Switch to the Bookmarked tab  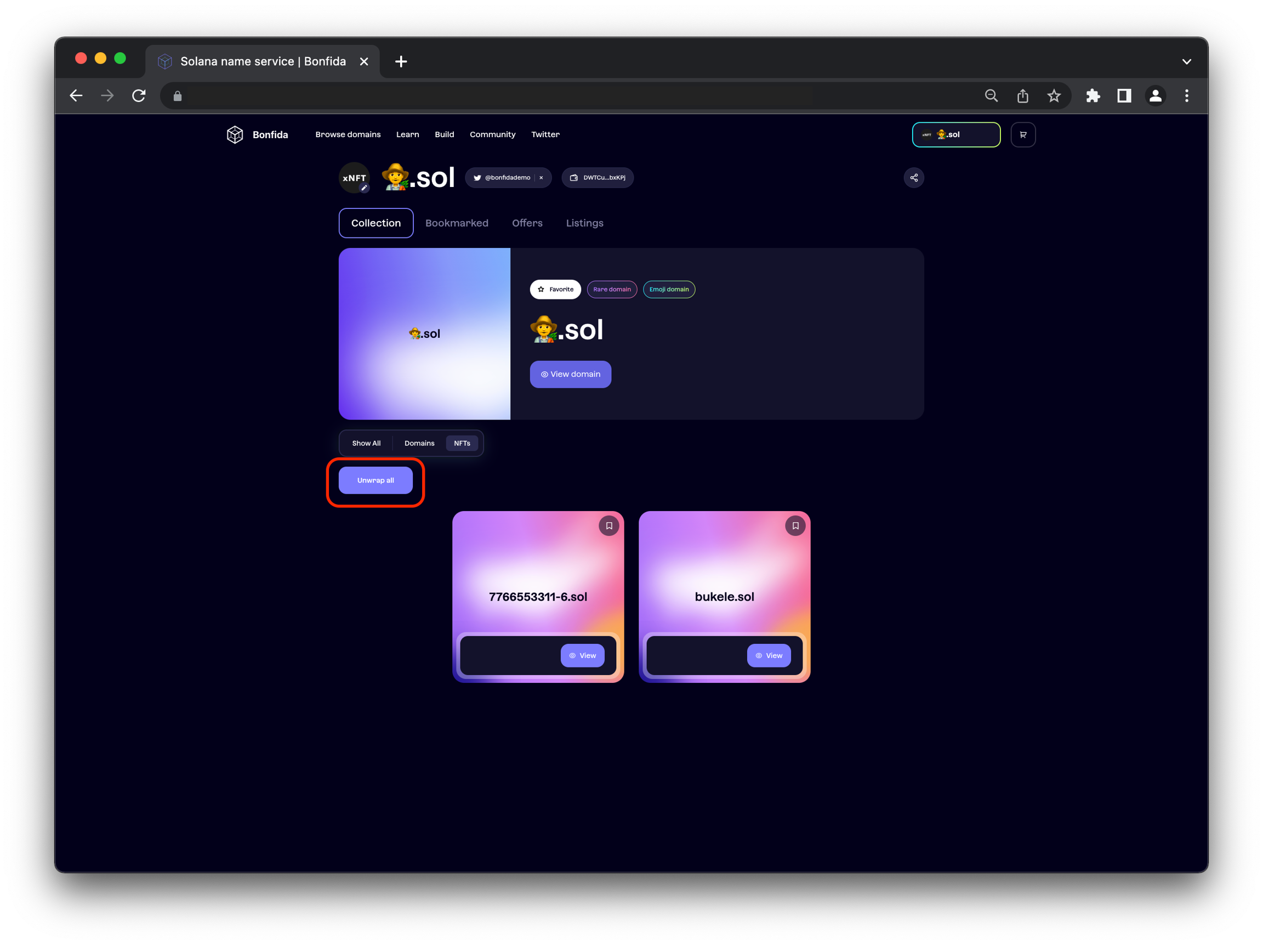click(x=456, y=223)
